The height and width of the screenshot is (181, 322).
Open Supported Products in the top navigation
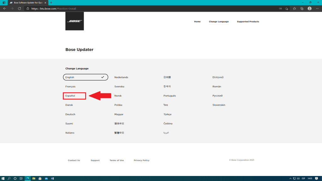pos(248,22)
